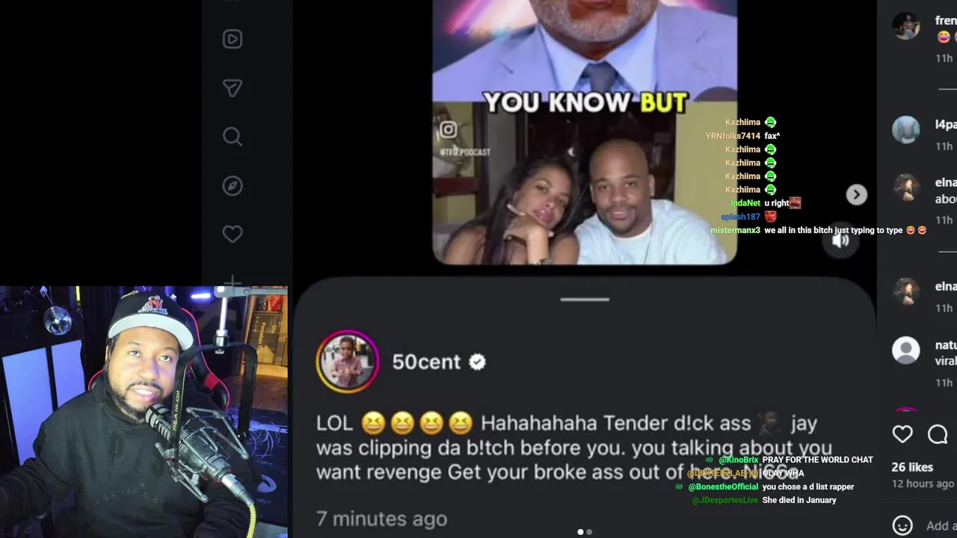Open l4pa commenter's avatar
Screen dimensions: 957x538
[906, 130]
